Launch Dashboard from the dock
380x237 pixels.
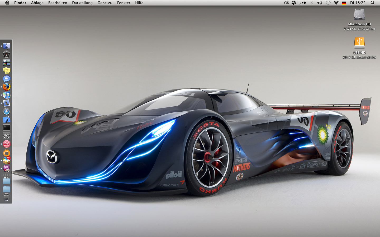[x=6, y=54]
